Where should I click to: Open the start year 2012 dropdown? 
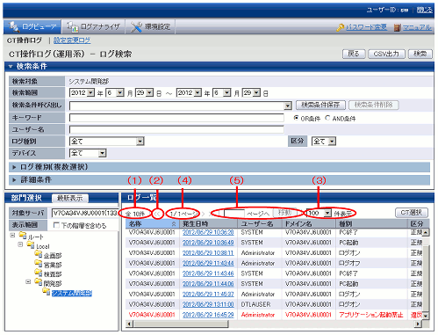[x=90, y=93]
